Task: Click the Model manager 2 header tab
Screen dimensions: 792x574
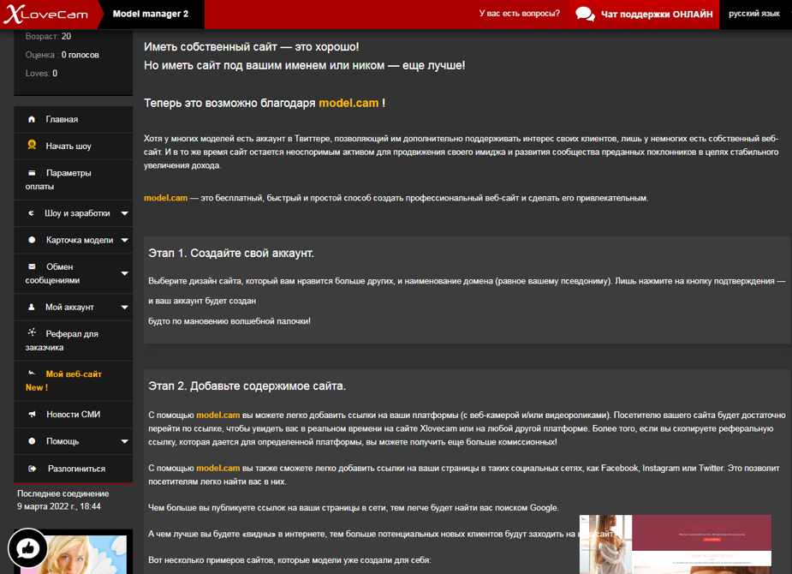Action: click(x=151, y=15)
